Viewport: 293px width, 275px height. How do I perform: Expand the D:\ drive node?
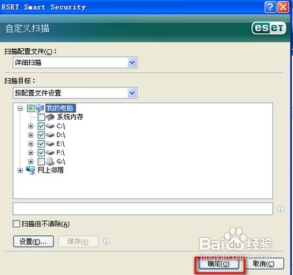pyautogui.click(x=31, y=135)
